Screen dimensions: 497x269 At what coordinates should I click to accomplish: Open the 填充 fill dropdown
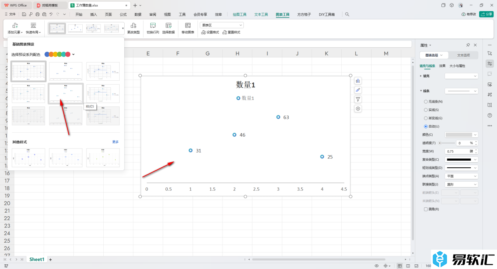(461, 76)
